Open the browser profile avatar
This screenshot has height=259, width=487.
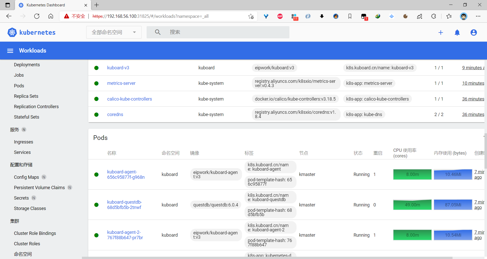(x=464, y=16)
